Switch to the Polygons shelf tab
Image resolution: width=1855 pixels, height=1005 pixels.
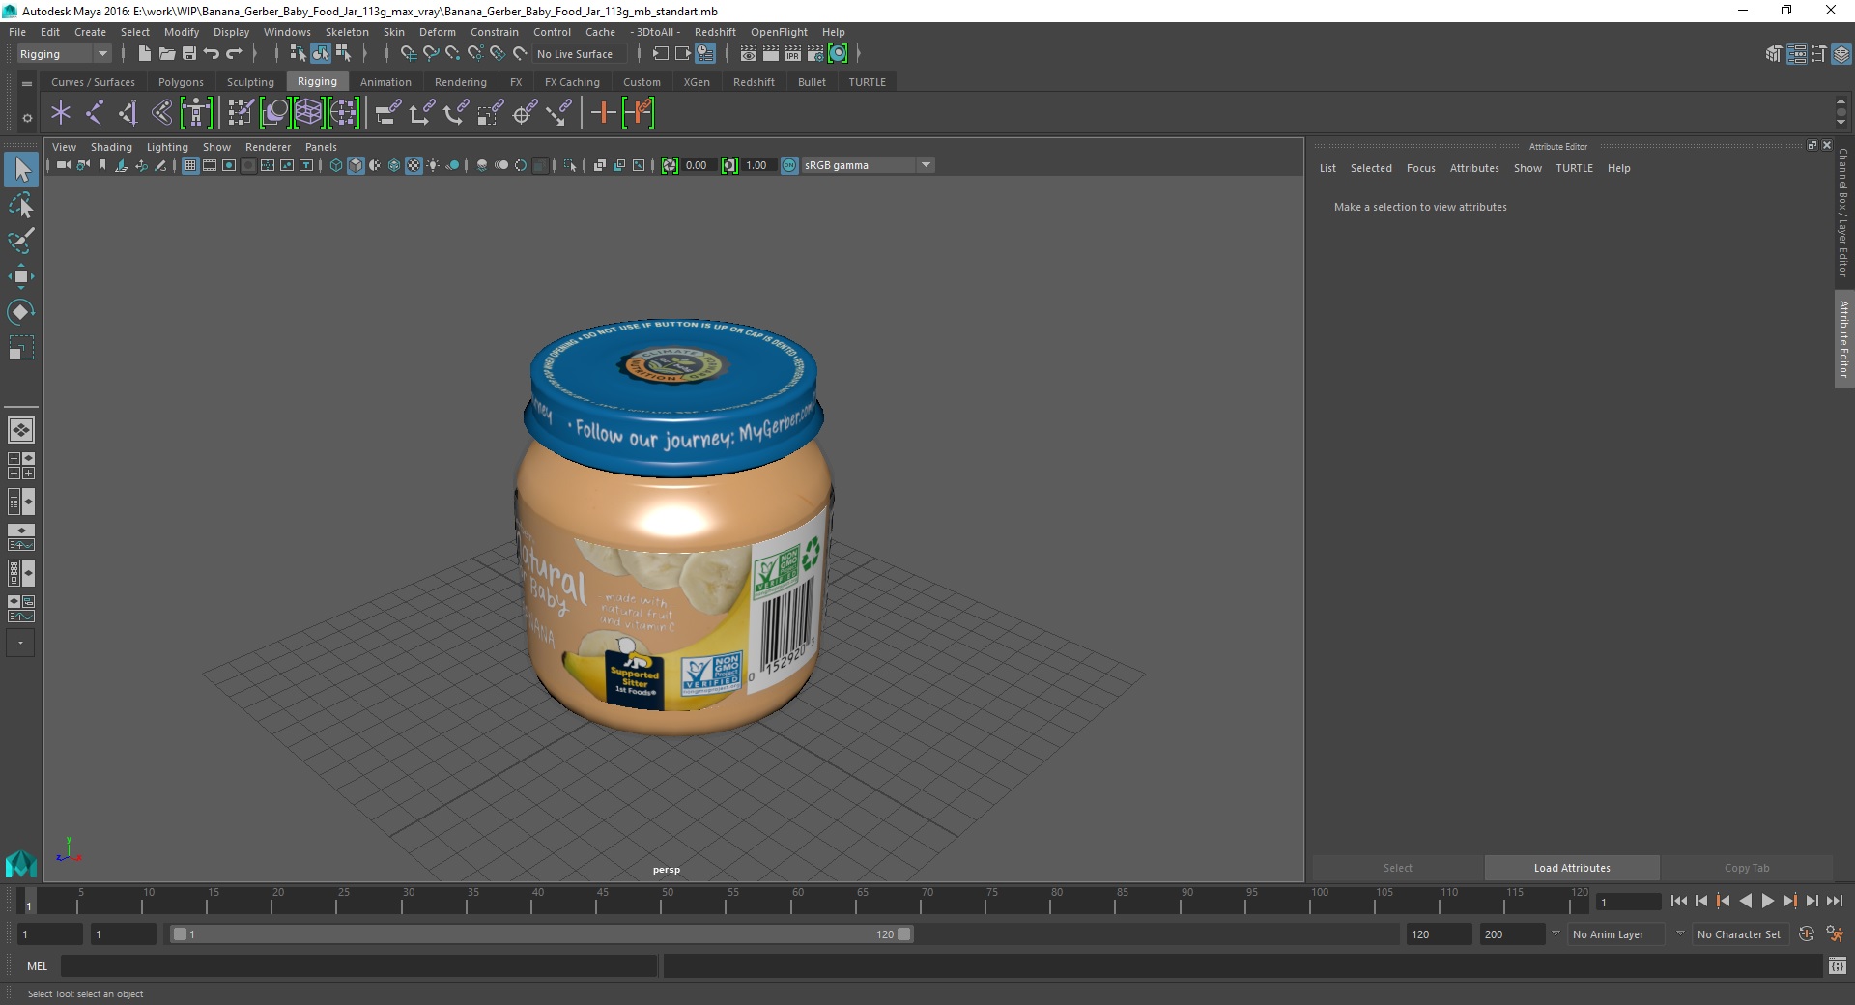tap(181, 82)
